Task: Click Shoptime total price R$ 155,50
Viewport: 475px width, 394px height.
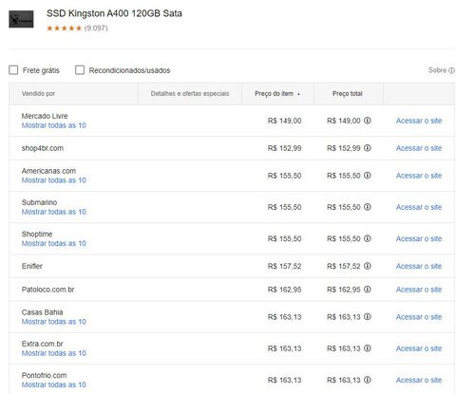Action: coord(344,238)
